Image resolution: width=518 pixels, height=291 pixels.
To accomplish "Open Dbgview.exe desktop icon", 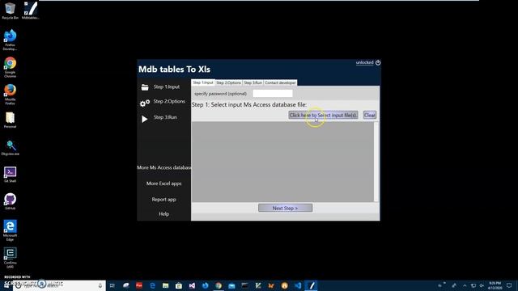I will (10, 147).
